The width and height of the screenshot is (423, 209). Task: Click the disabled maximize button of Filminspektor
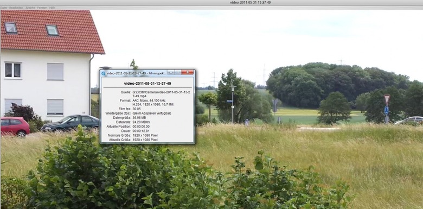click(x=177, y=72)
